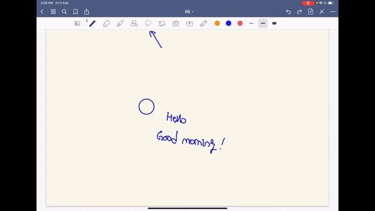Image resolution: width=375 pixels, height=211 pixels.
Task: Tap the 3:00 PM clock in the status bar
Action: 47,3
